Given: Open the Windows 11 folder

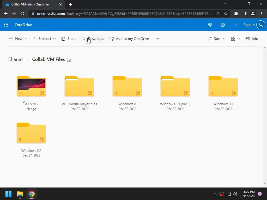Looking at the screenshot, I should click(223, 86).
